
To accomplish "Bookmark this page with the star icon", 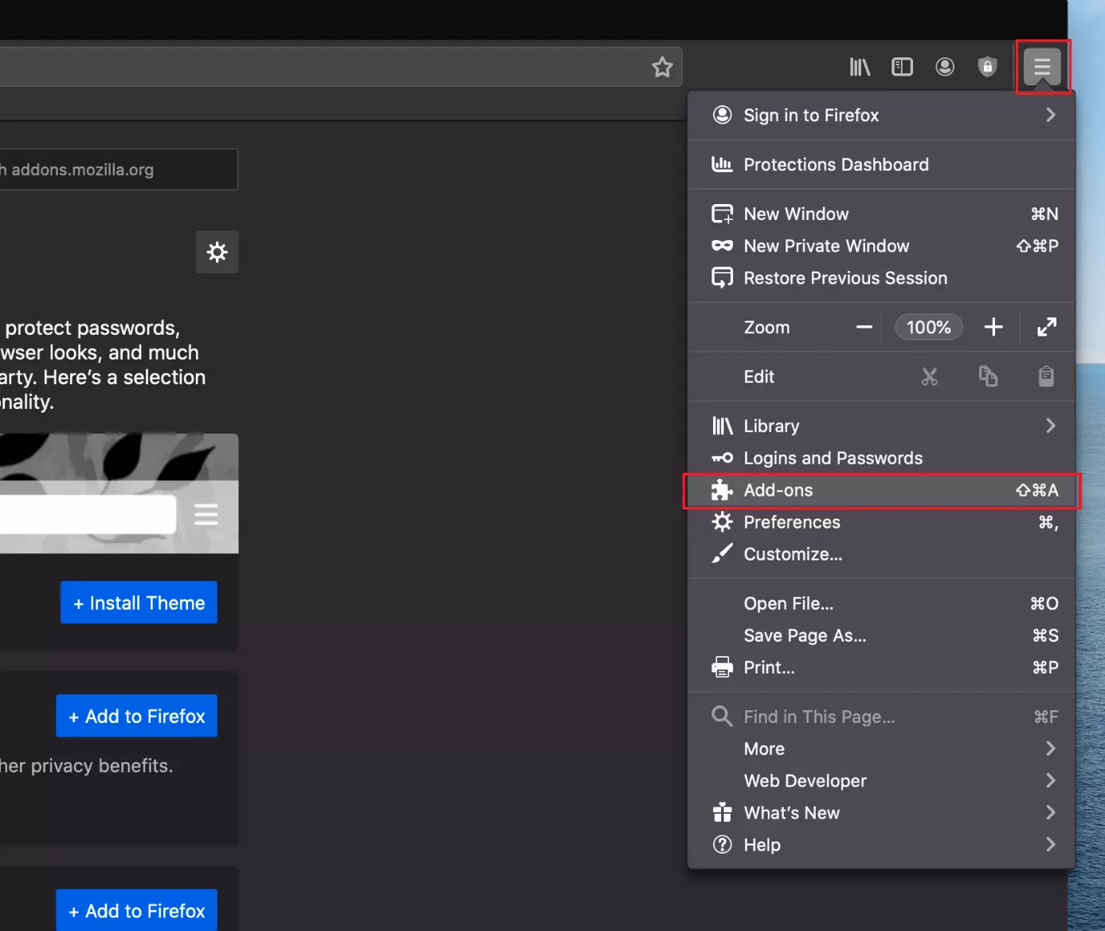I will 662,67.
